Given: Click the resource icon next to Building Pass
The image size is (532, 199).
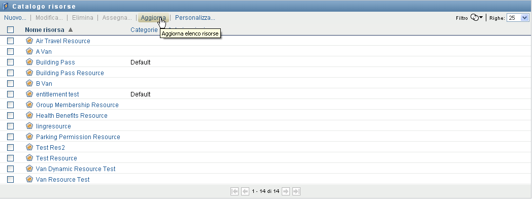Looking at the screenshot, I should coord(29,62).
